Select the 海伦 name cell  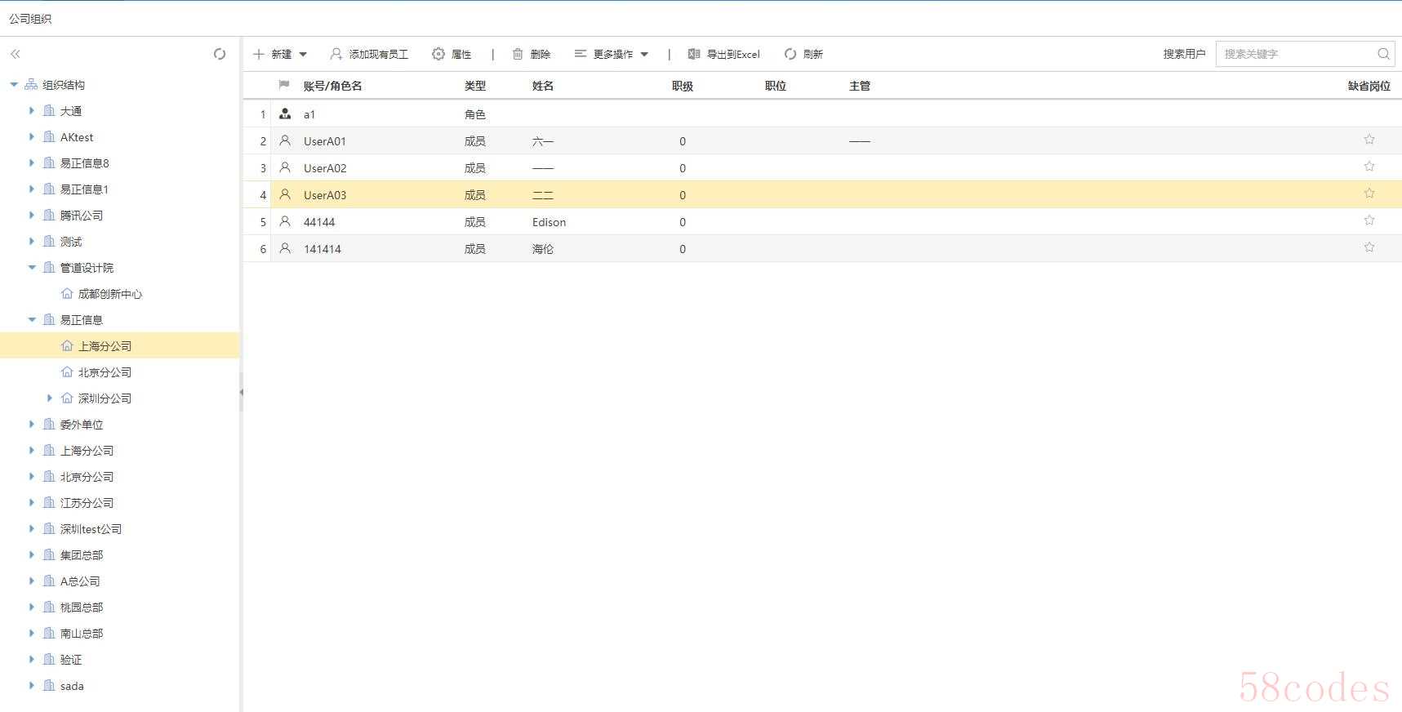click(543, 249)
